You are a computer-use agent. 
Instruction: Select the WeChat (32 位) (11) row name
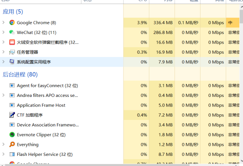click(x=36, y=32)
